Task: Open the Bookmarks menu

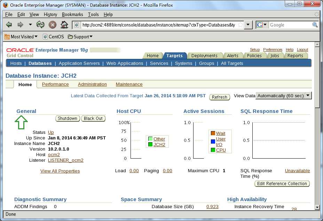Action: point(72,14)
